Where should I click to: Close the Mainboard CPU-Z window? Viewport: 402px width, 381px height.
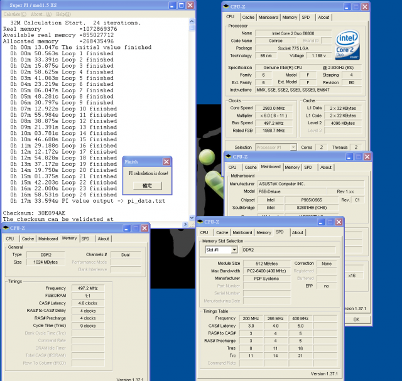(367, 157)
